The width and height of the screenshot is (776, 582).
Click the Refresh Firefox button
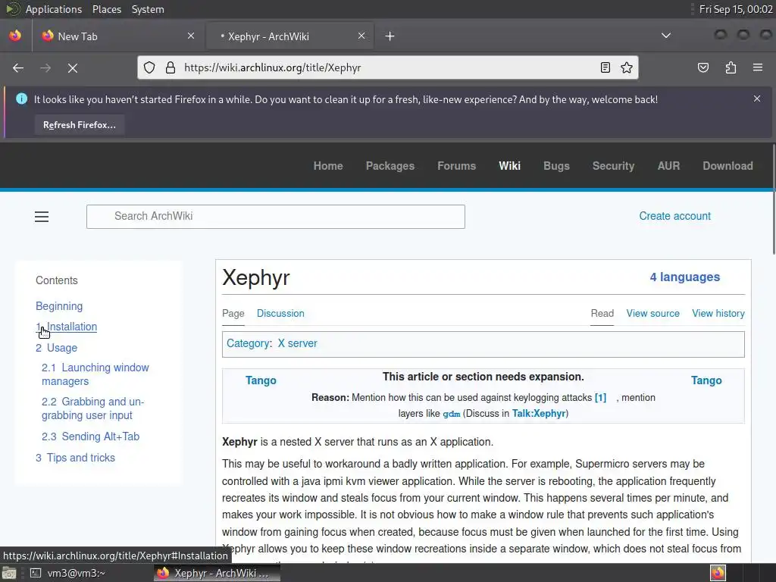[x=79, y=125]
